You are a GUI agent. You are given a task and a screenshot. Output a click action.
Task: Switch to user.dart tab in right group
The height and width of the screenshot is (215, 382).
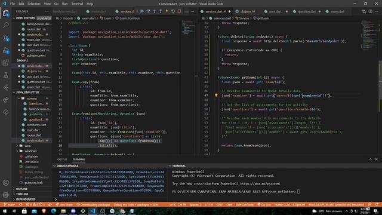click(x=275, y=11)
